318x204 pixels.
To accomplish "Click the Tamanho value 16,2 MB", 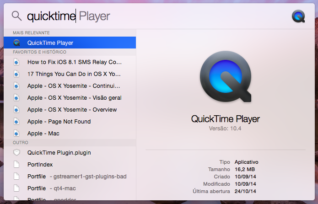I will pyautogui.click(x=245, y=169).
